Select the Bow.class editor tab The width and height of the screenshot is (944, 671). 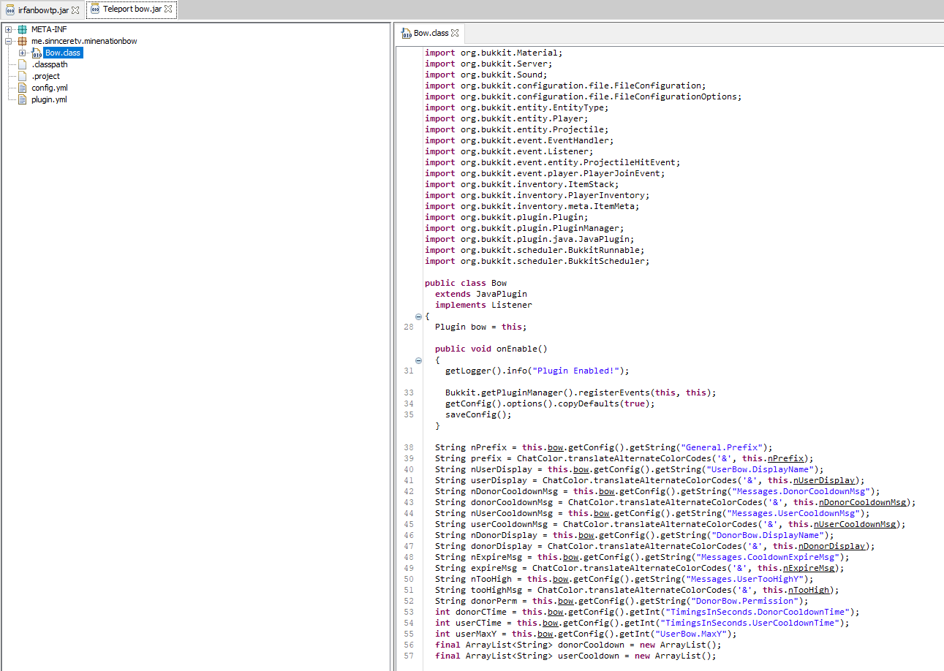click(x=430, y=33)
